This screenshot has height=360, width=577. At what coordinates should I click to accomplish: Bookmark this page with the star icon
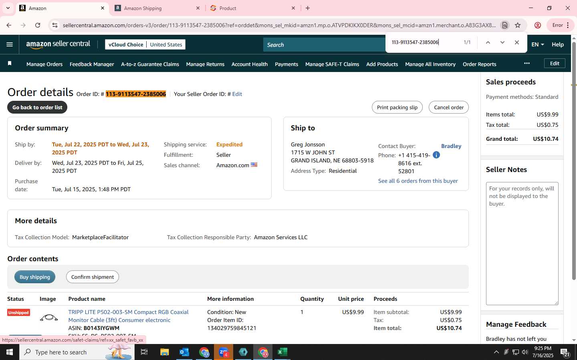tap(518, 25)
